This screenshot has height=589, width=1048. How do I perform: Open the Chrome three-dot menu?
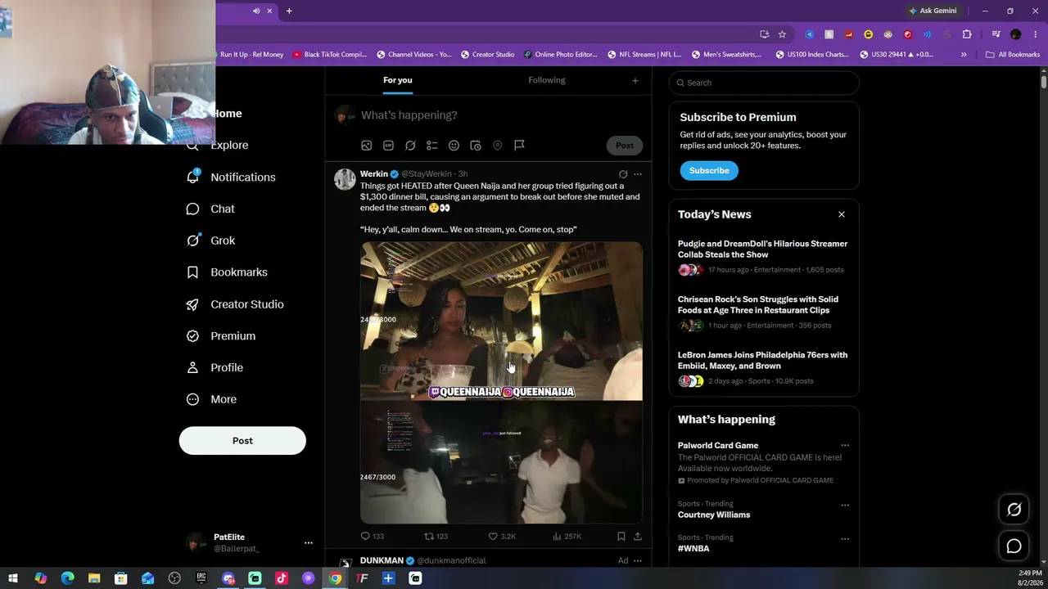coord(1036,34)
